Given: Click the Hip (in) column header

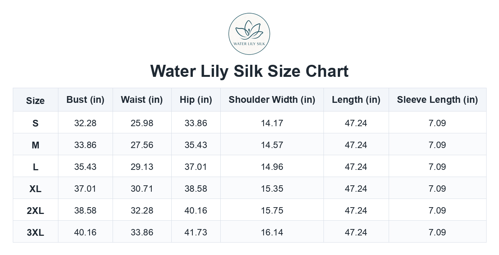Looking at the screenshot, I should [196, 100].
